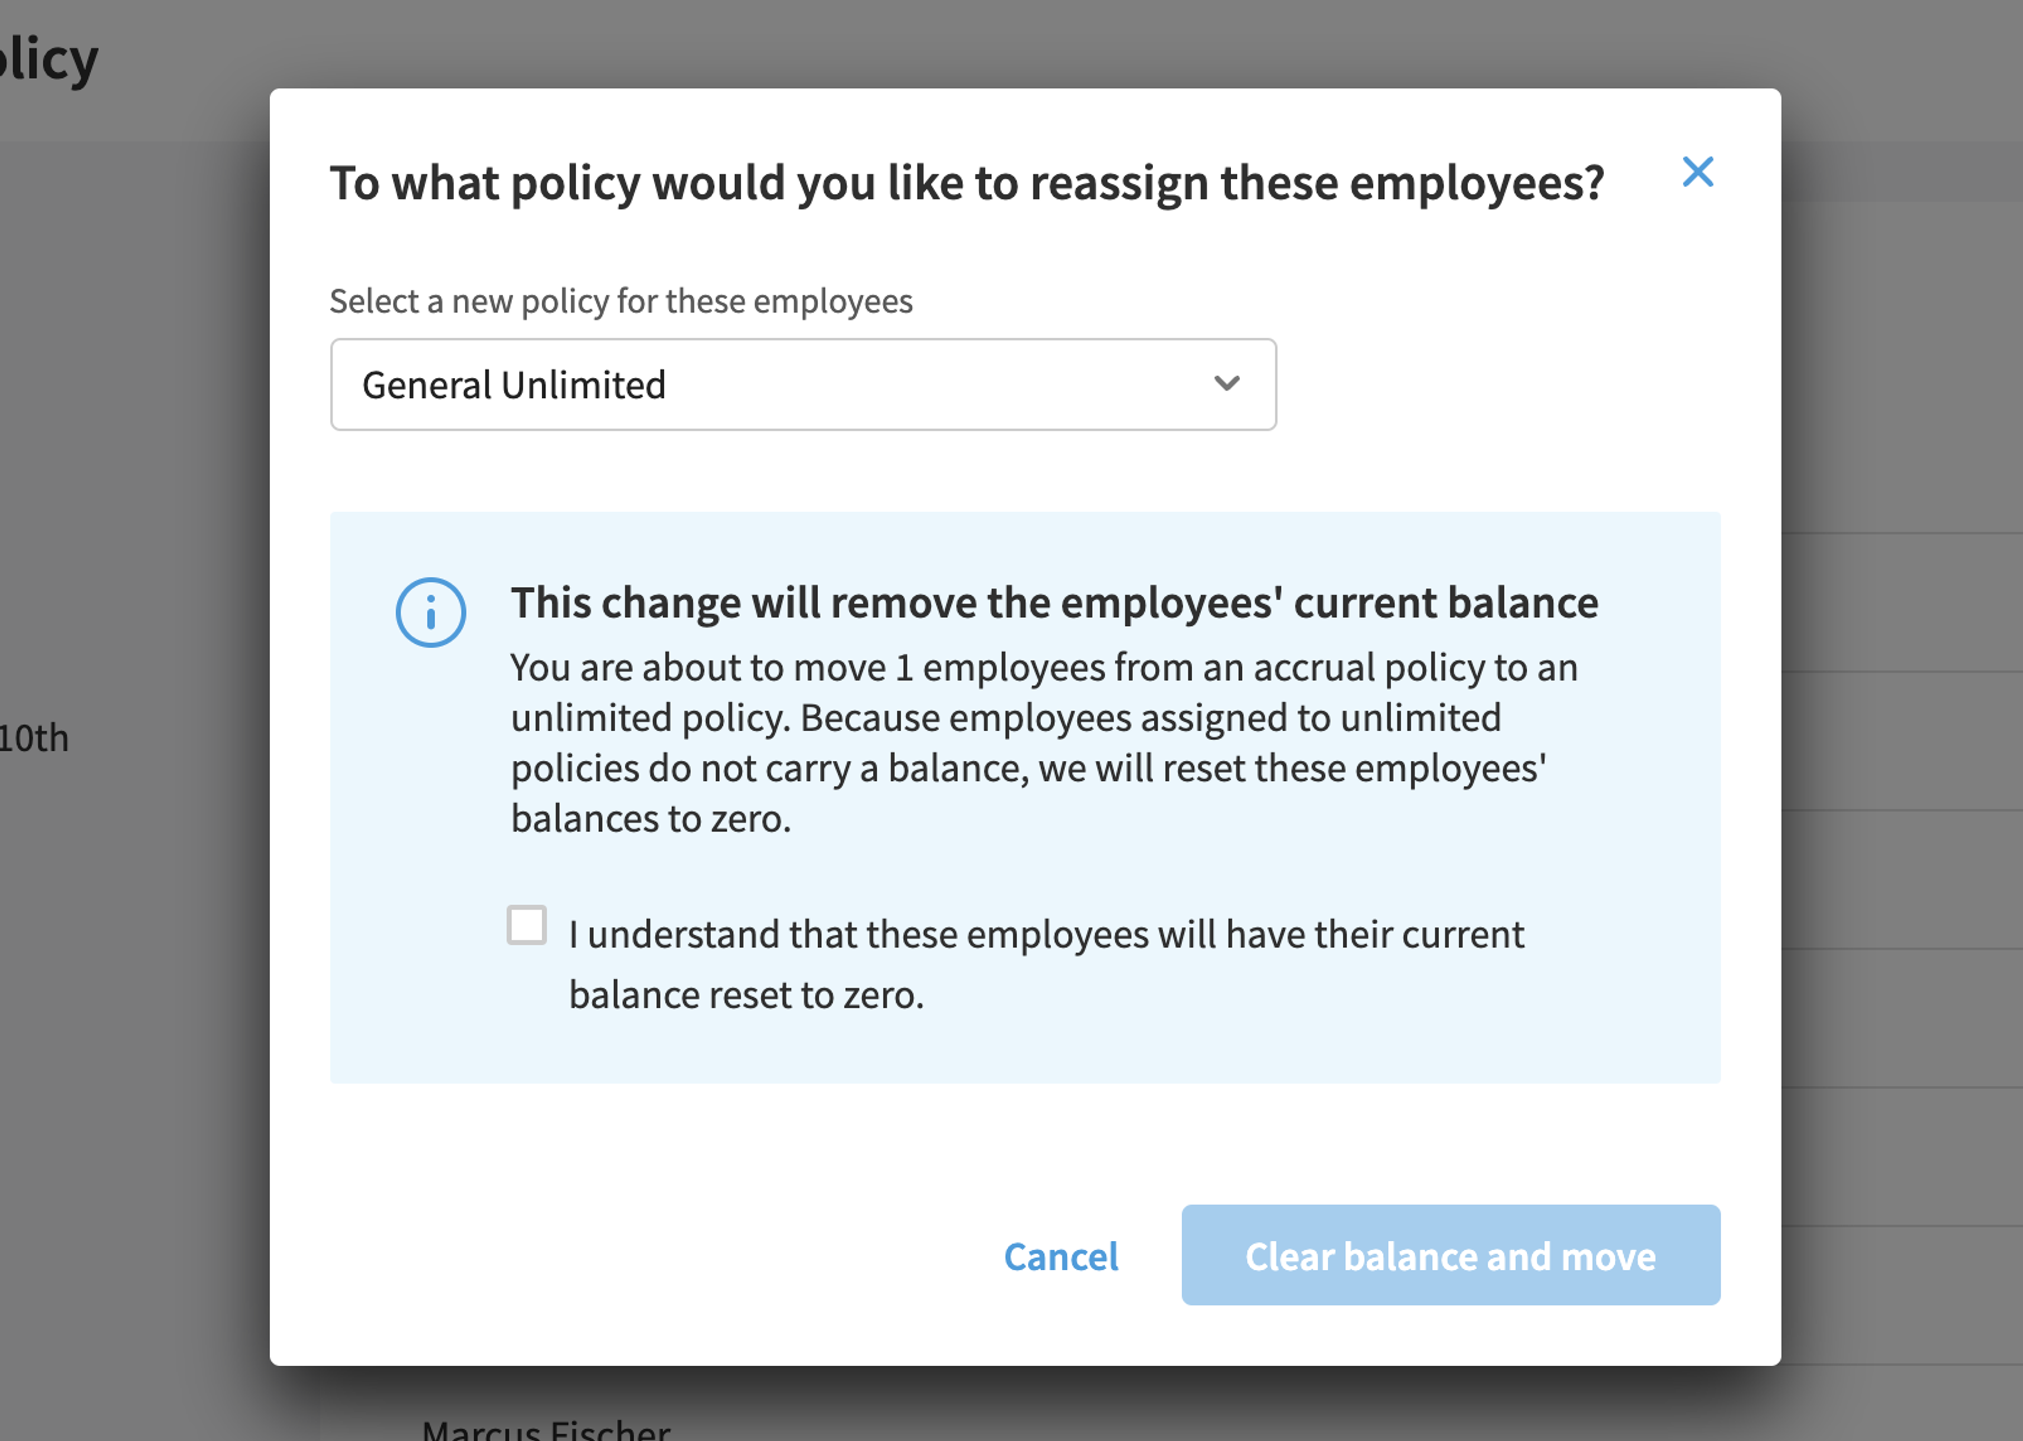The width and height of the screenshot is (2023, 1441).
Task: Close the reassign employees dialog with the X
Action: coord(1697,171)
